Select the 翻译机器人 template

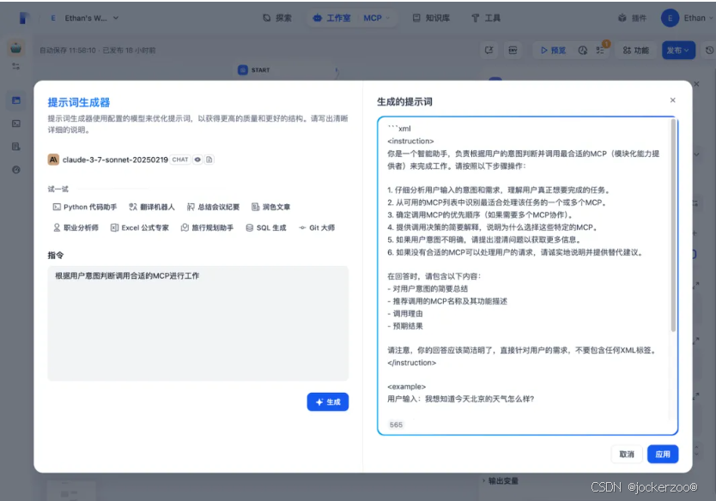152,207
